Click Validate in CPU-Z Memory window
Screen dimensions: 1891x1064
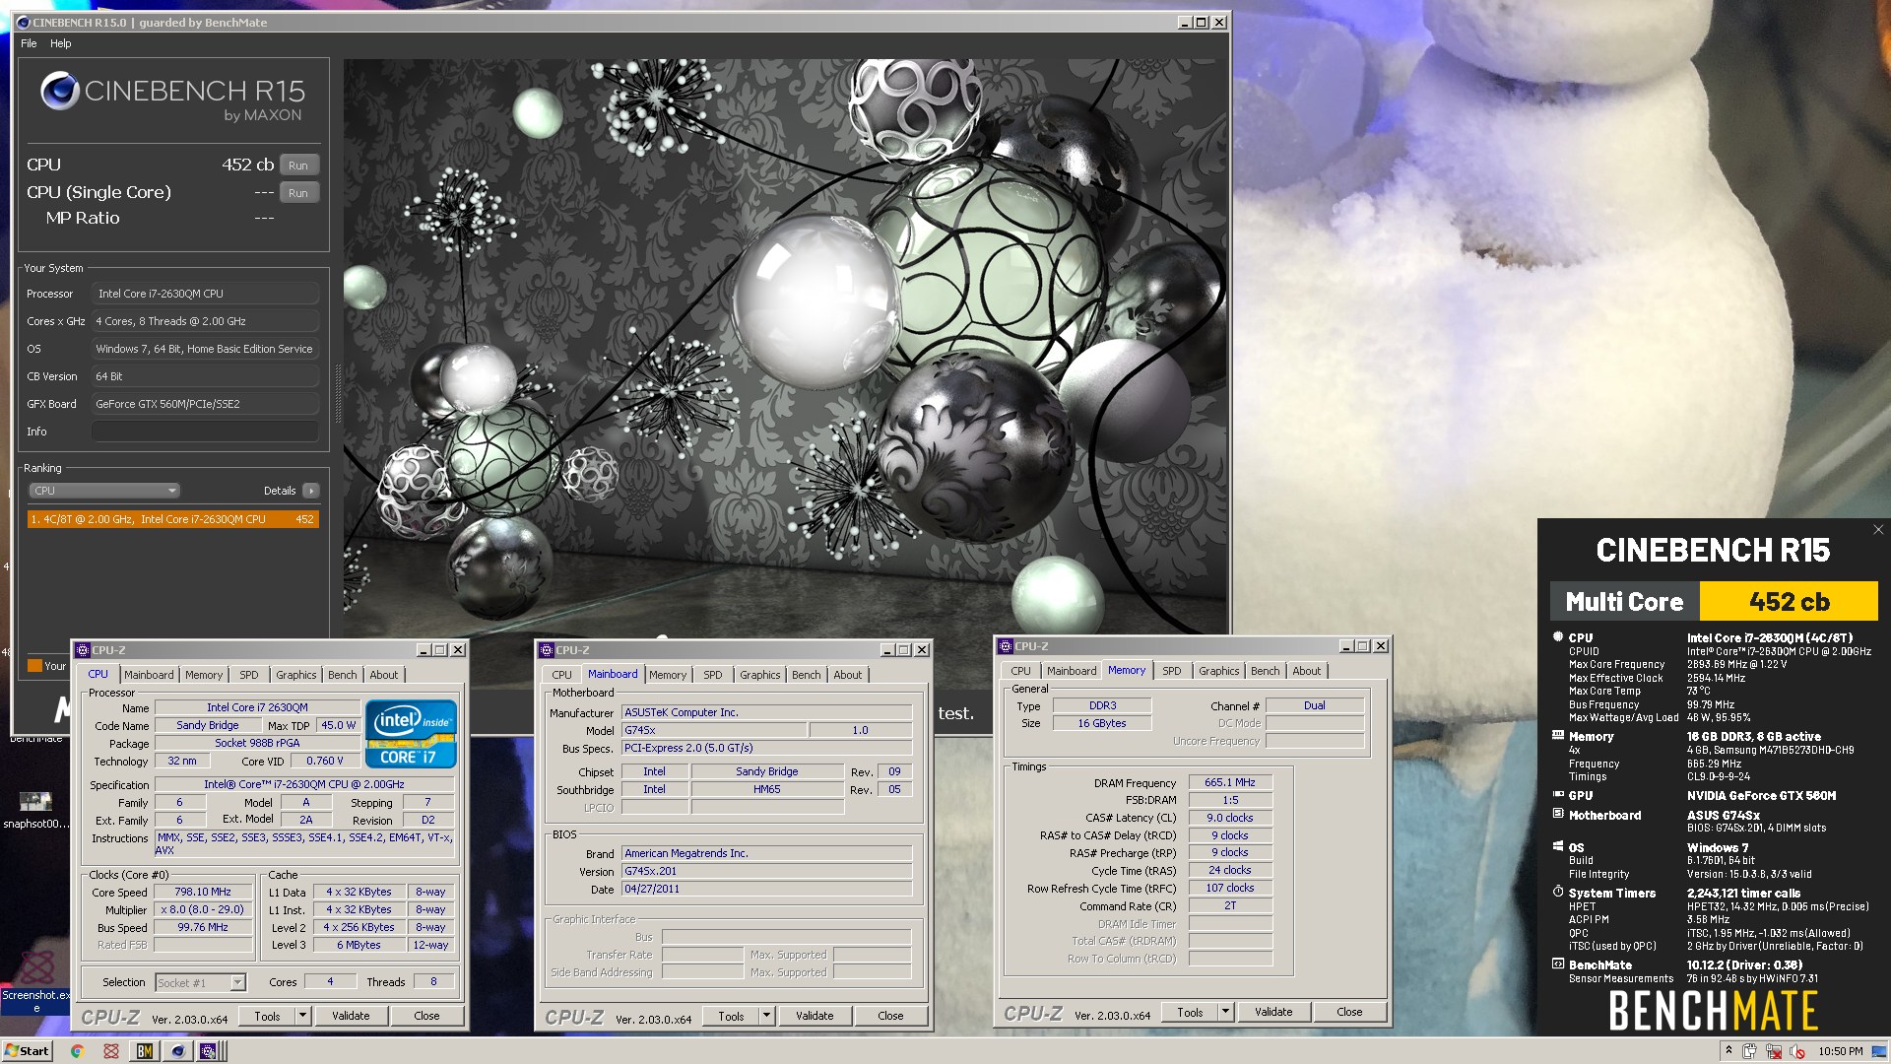click(1273, 1012)
